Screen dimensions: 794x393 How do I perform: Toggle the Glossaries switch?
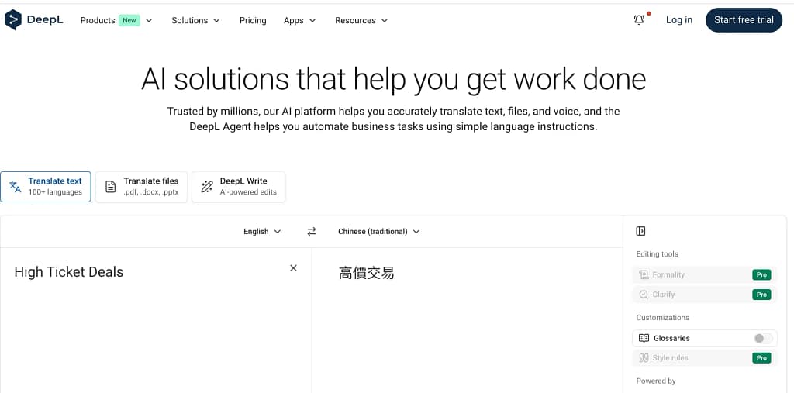[x=763, y=338]
